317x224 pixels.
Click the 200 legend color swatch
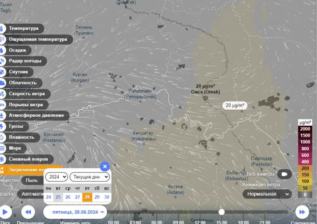point(305,169)
